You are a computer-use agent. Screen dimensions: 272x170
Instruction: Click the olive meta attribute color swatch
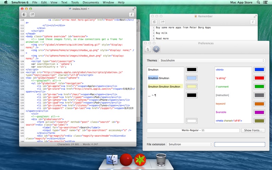click(259, 121)
